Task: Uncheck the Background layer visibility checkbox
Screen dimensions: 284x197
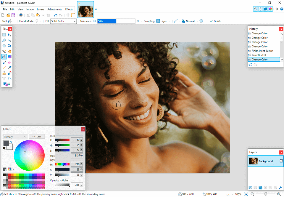Action: (x=281, y=161)
